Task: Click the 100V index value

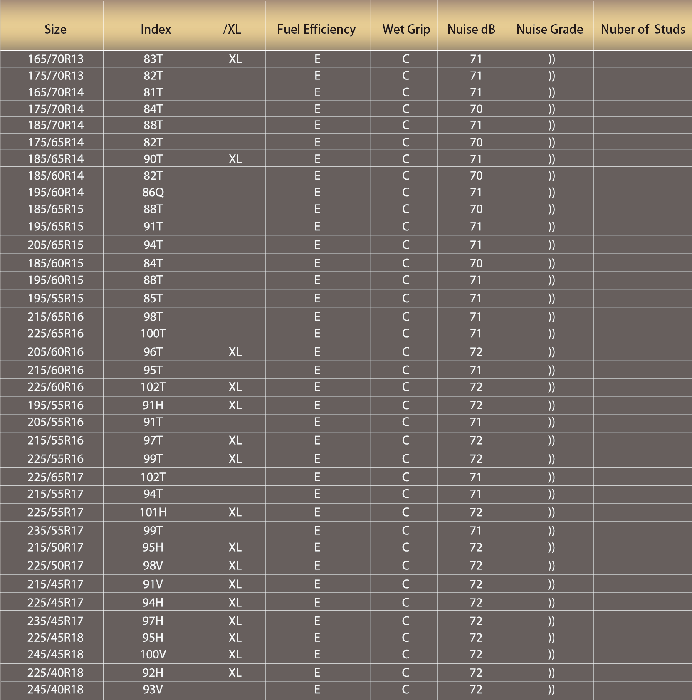Action: tap(153, 654)
